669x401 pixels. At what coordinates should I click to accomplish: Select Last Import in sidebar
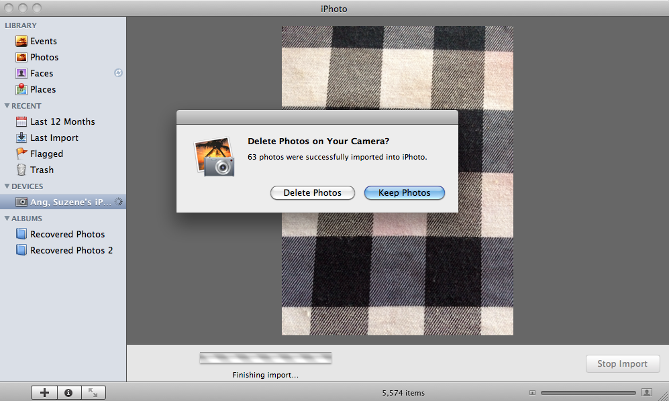coord(63,137)
